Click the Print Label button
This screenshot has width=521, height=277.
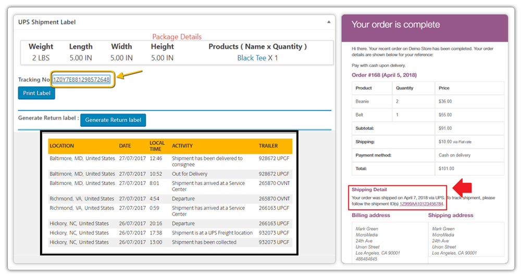(36, 93)
